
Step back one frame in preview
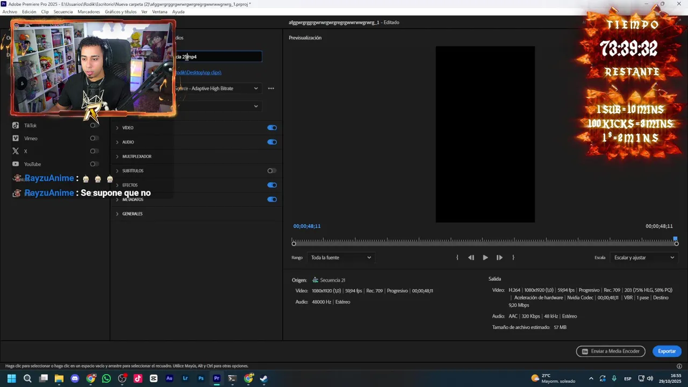[x=471, y=257]
